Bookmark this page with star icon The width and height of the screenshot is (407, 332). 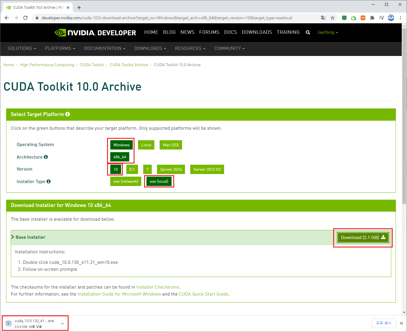pos(333,18)
